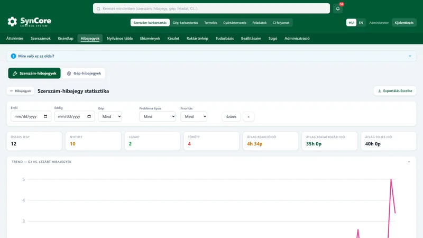This screenshot has width=423, height=238.
Task: Click the Administrator user label
Action: pyautogui.click(x=379, y=23)
